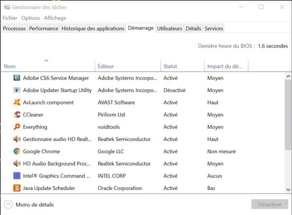Viewport: 292px width, 215px height.
Task: Switch to the Processus tab
Action: 14,29
